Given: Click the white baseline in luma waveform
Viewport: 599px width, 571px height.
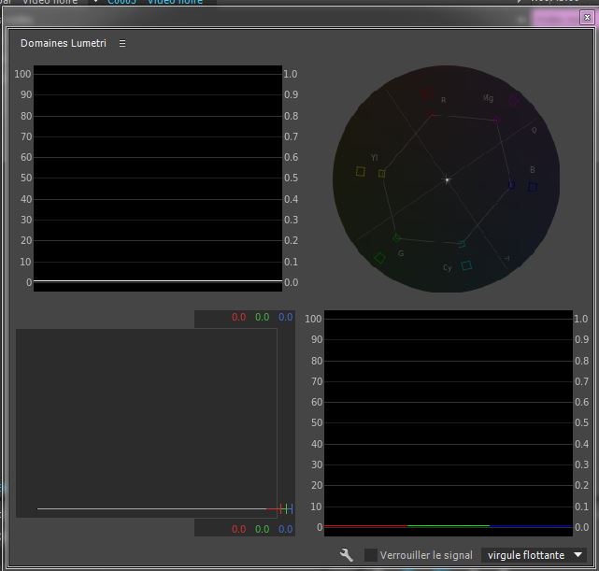Looking at the screenshot, I should (x=157, y=280).
